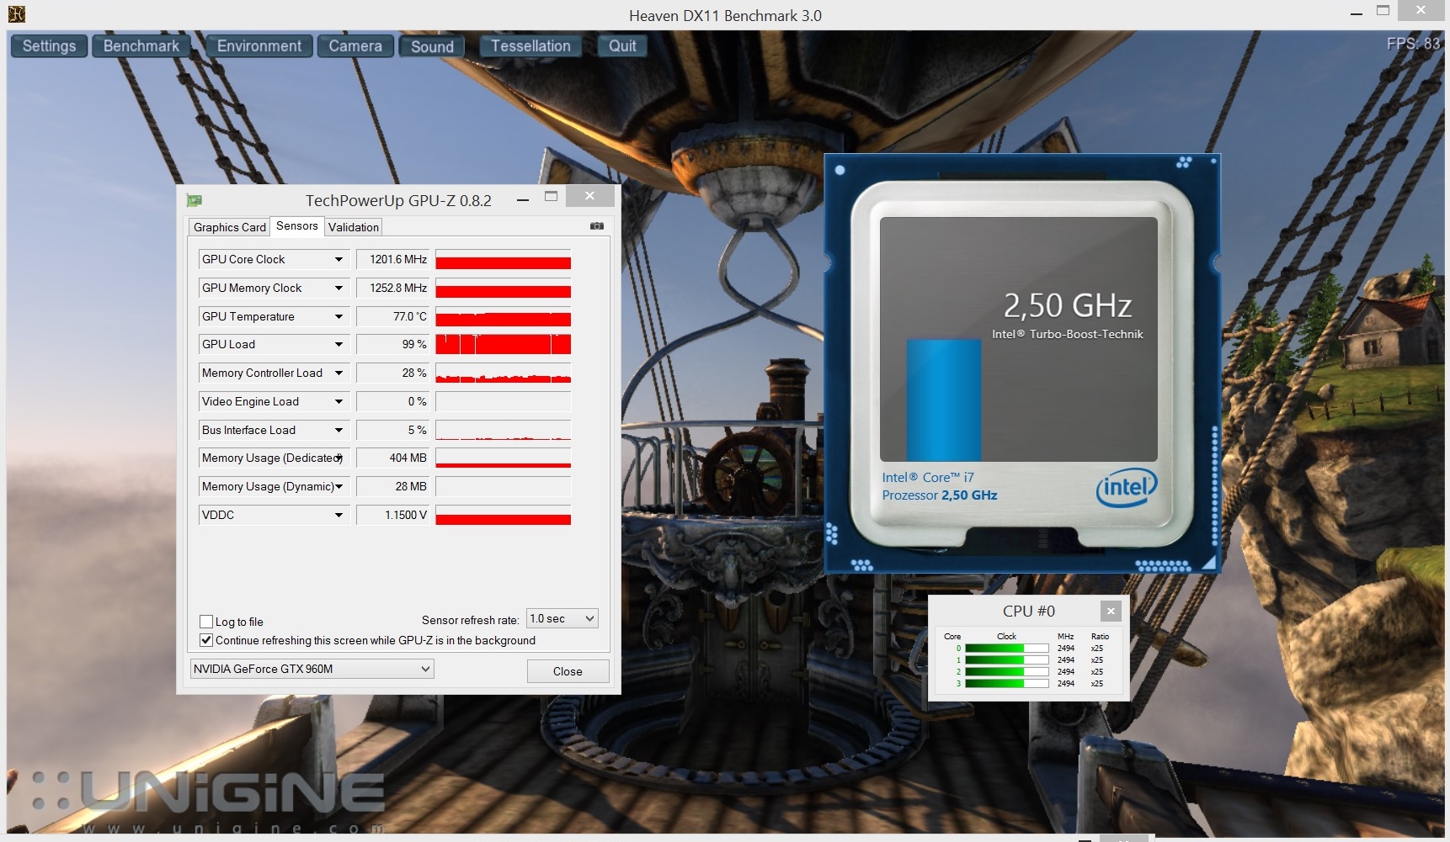Open Memory Controller Load dropdown
This screenshot has height=842, width=1450.
point(339,373)
